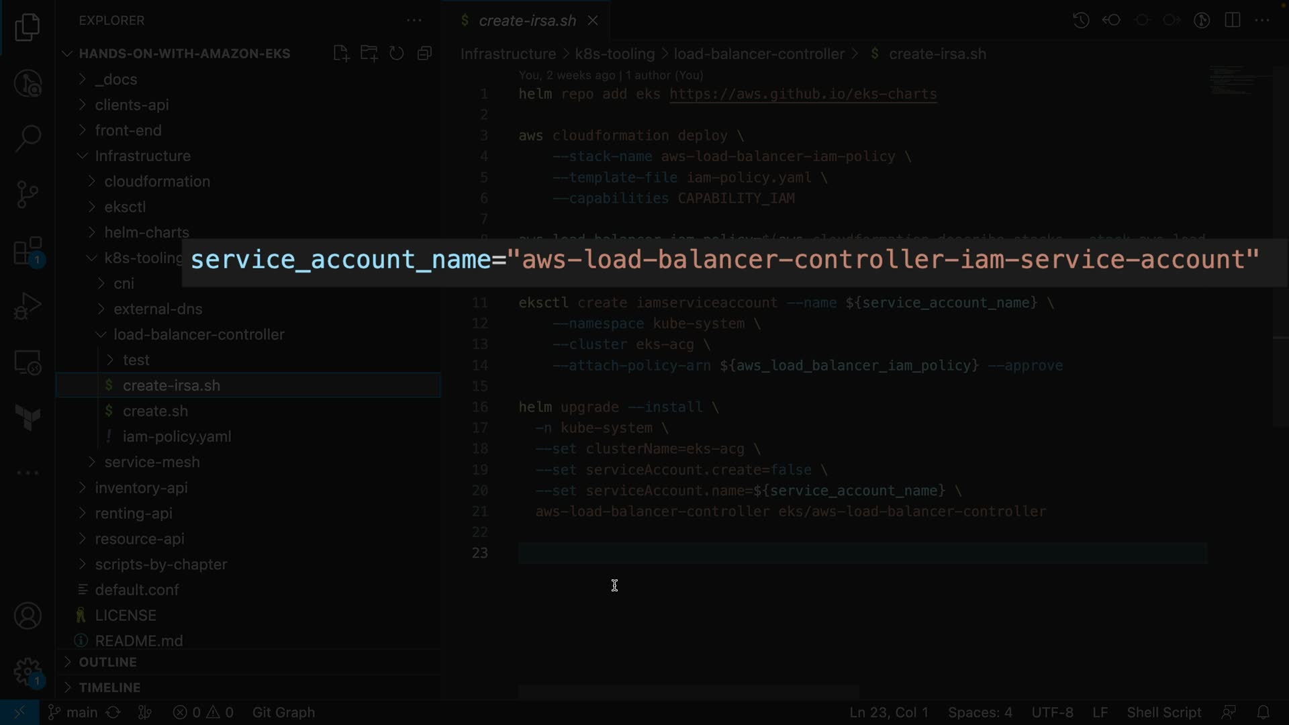Collapse all folders in Explorer
The image size is (1289, 725).
[x=424, y=54]
